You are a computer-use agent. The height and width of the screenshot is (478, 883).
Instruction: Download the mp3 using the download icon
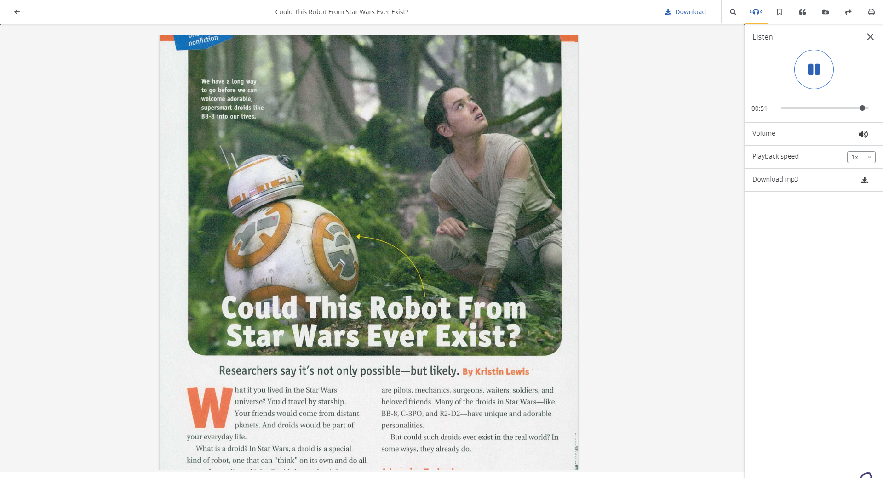(x=865, y=180)
